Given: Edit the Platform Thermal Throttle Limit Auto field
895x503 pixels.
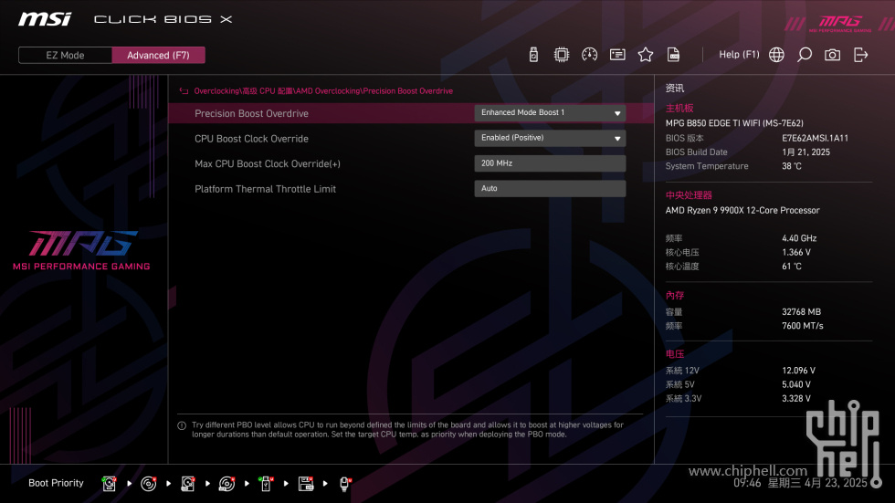Looking at the screenshot, I should (550, 188).
